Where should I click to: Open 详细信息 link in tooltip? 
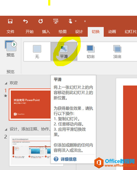tap(69, 159)
